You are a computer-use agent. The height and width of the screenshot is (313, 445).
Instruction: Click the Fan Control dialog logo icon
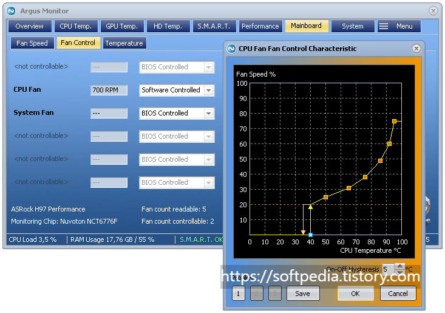231,49
